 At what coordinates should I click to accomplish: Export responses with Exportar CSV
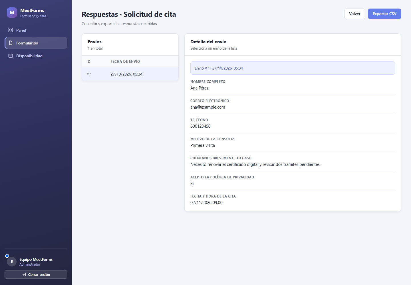coord(384,14)
